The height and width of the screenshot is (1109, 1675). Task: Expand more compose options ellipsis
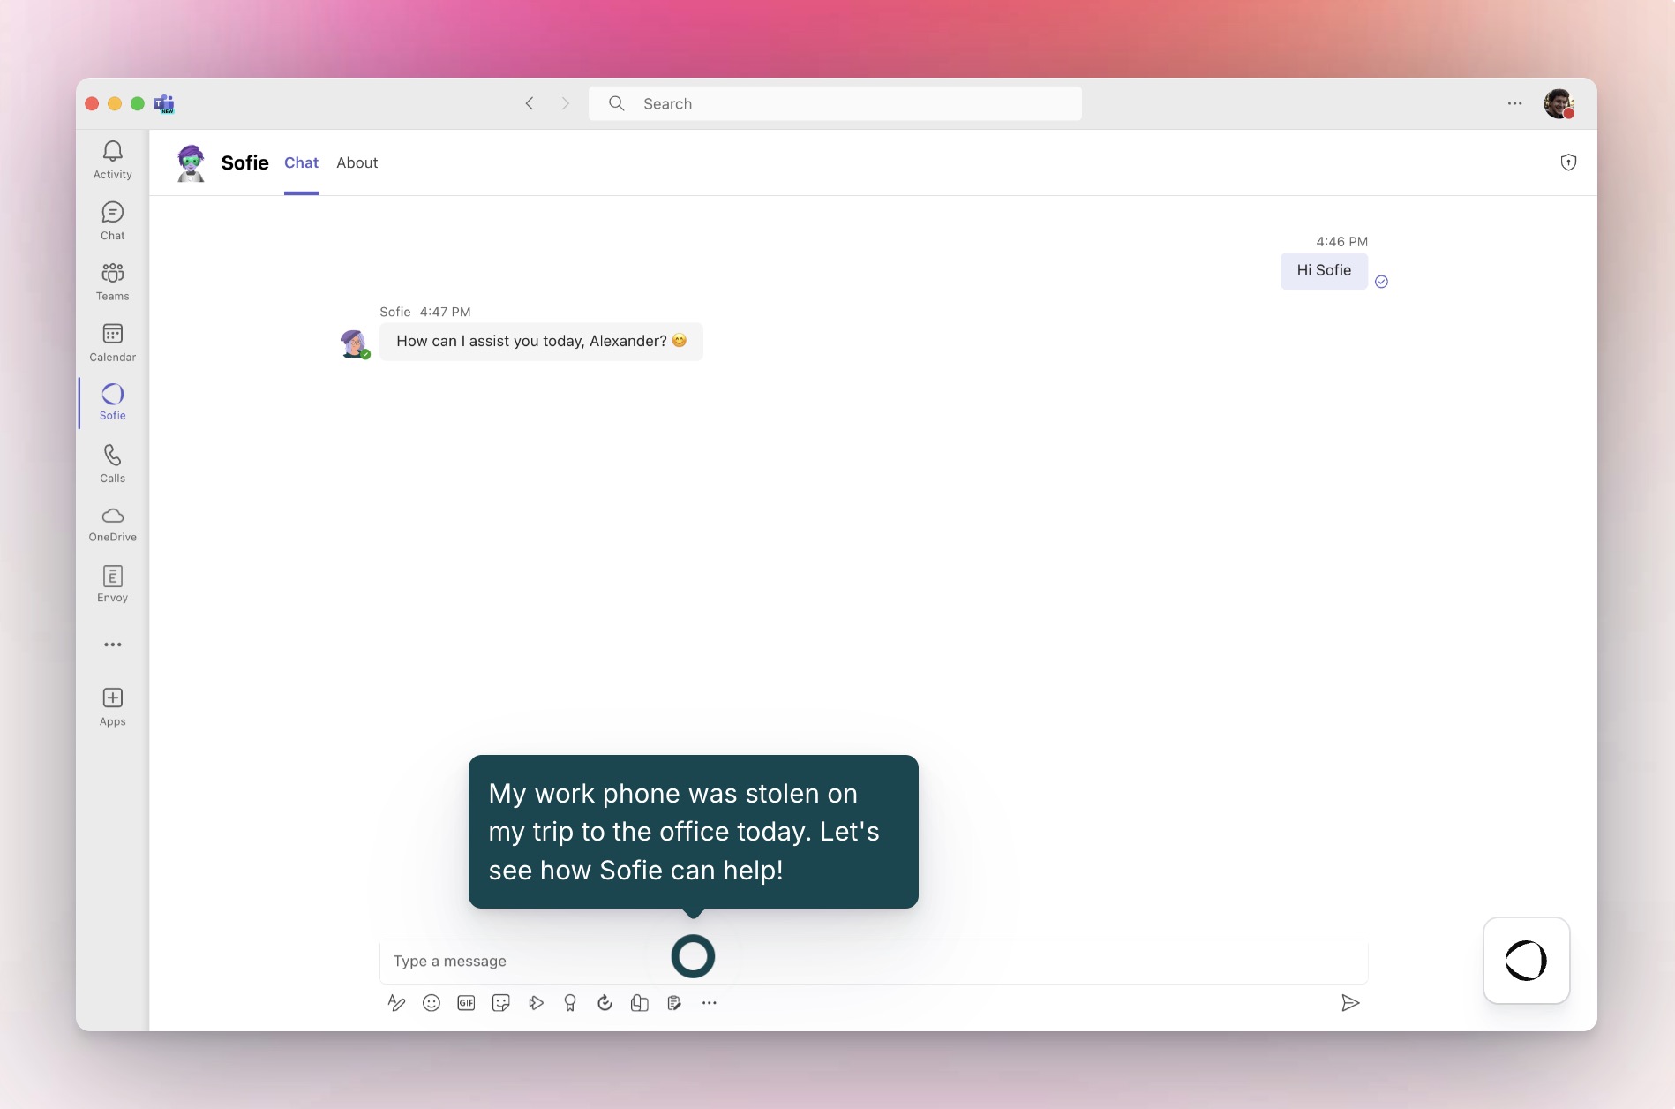(710, 1003)
